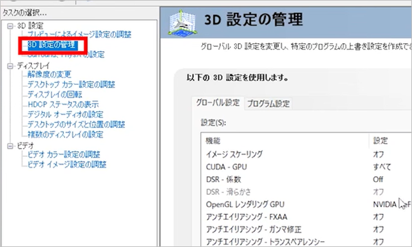Image resolution: width=412 pixels, height=247 pixels.
Task: Click the 機能 column header
Action: point(285,141)
